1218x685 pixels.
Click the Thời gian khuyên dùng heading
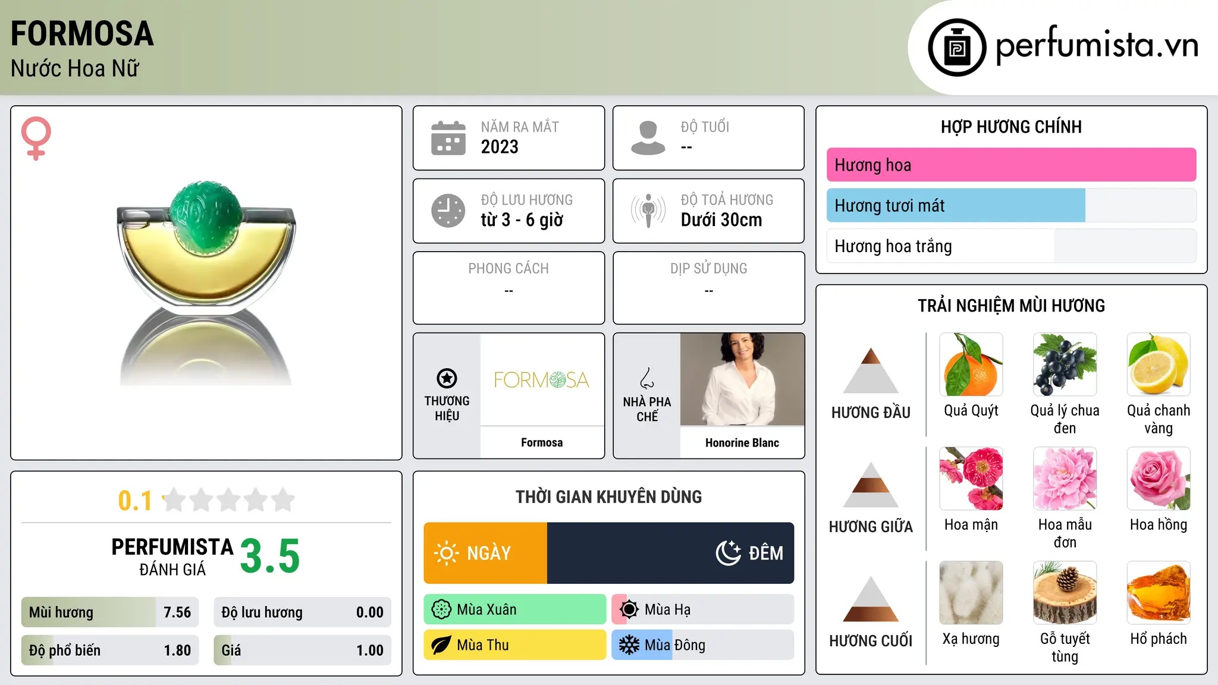click(608, 497)
